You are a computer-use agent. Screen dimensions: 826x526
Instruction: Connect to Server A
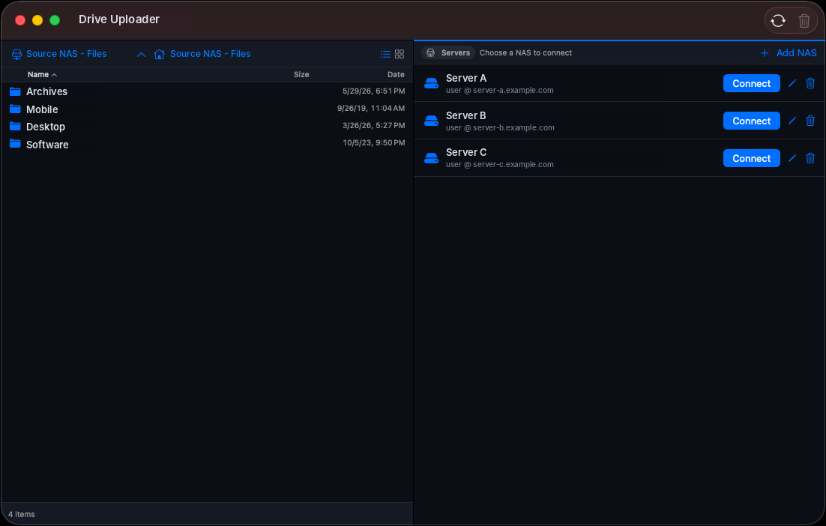[x=751, y=83]
